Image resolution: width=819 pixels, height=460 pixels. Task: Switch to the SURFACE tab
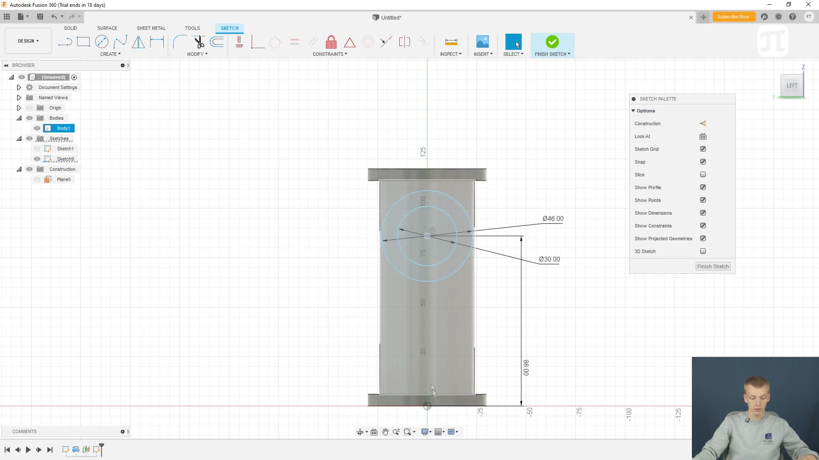pos(107,28)
